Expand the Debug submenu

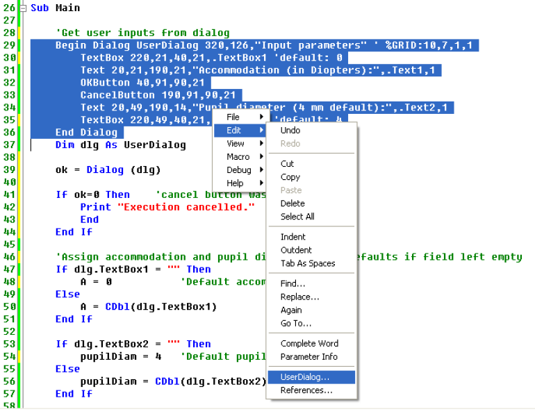[239, 169]
